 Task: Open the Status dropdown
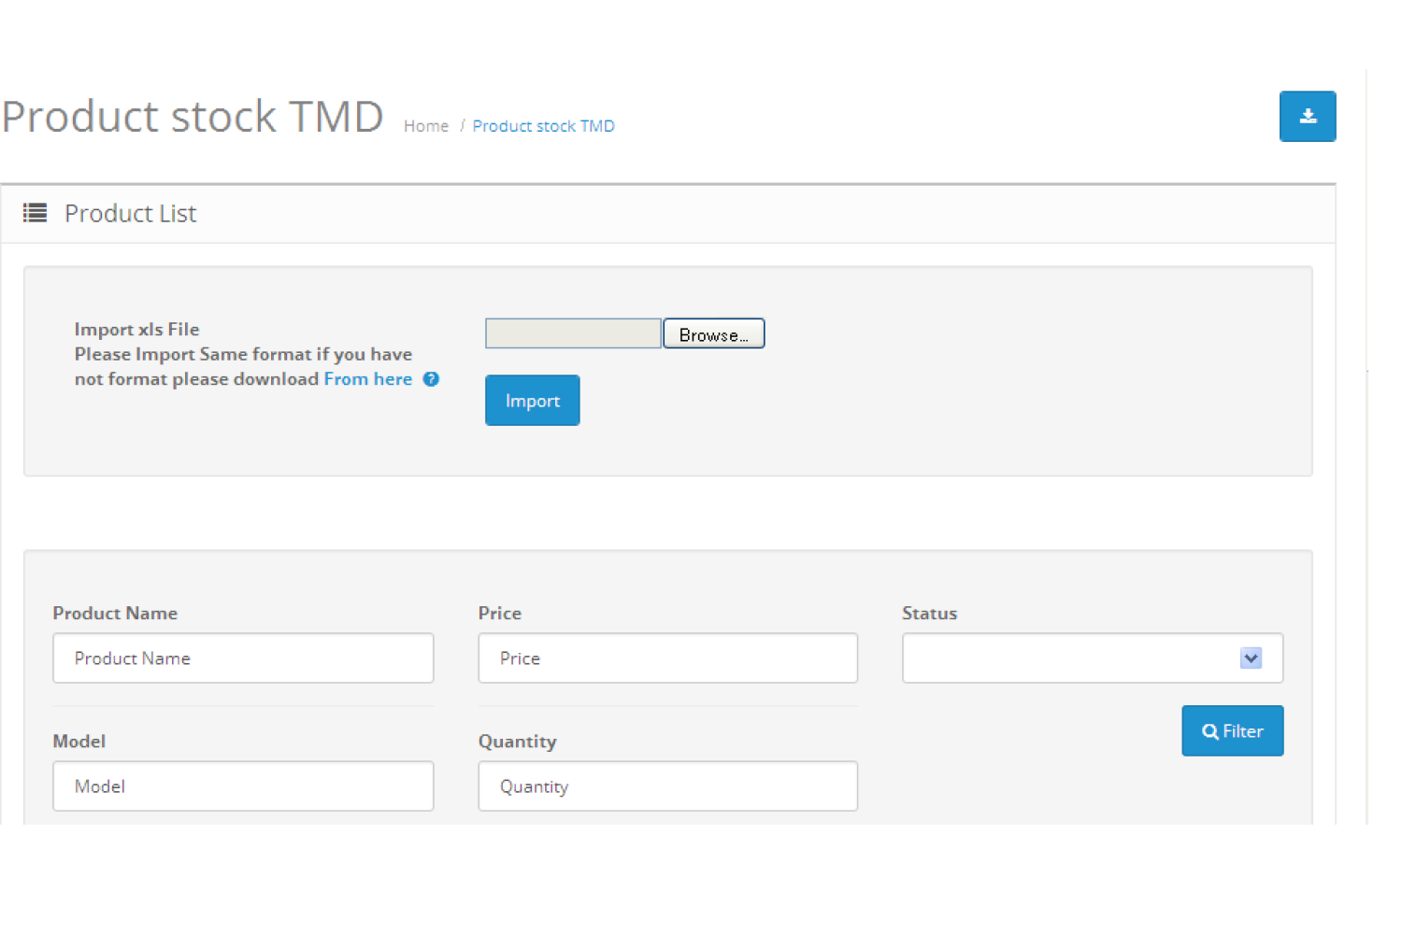[x=1092, y=658]
